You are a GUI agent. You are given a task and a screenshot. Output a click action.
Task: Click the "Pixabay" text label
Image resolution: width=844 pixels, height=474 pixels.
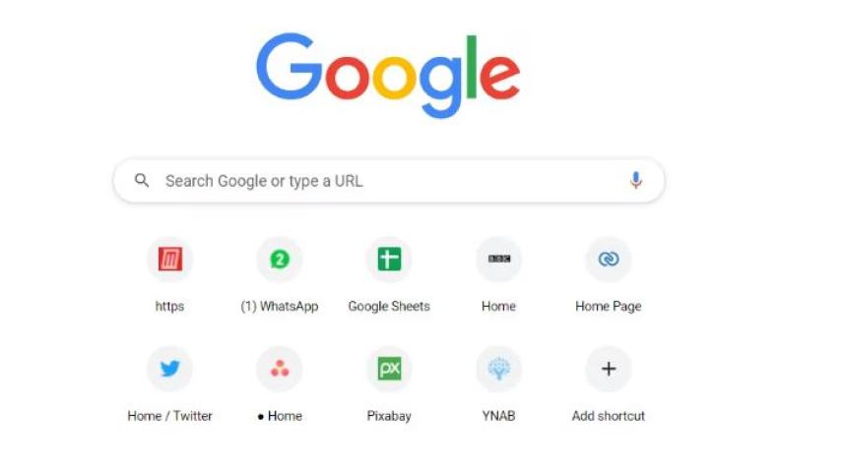(389, 416)
